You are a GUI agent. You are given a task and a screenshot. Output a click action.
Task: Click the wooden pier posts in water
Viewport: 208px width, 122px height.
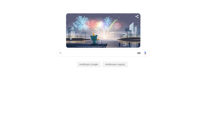point(129,45)
